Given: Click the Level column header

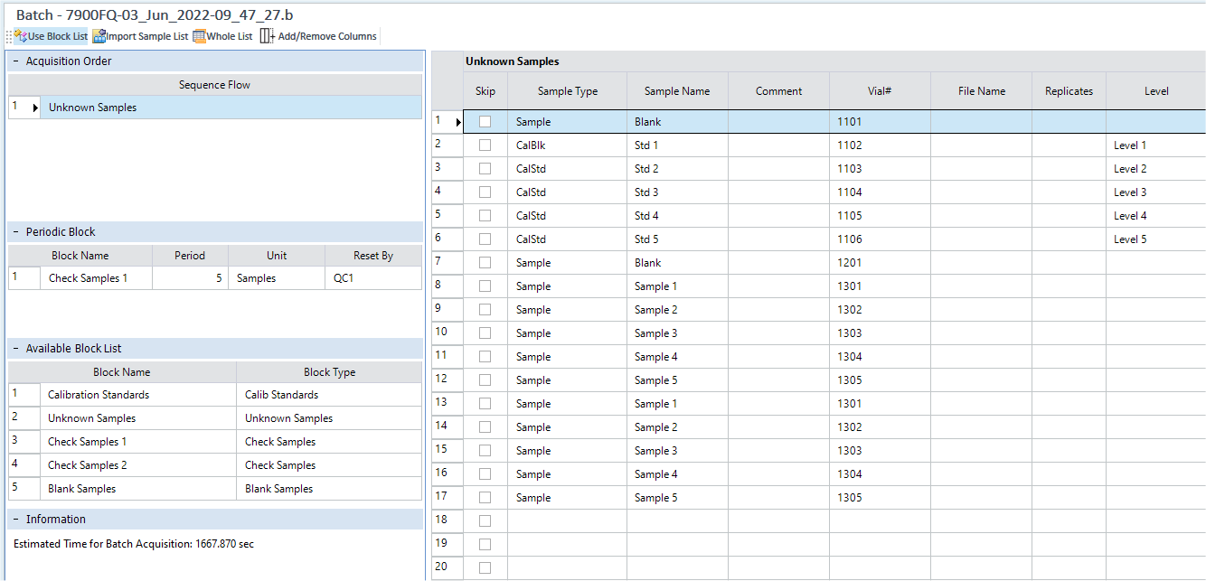Looking at the screenshot, I should pos(1156,91).
